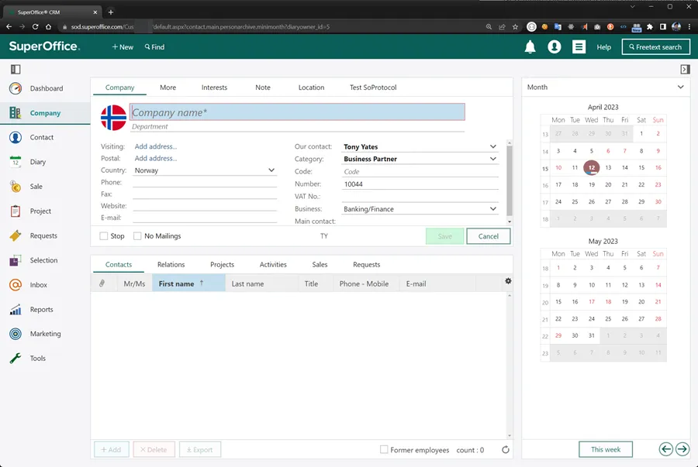Open the Marketing target icon
Image resolution: width=698 pixels, height=467 pixels.
coord(16,334)
